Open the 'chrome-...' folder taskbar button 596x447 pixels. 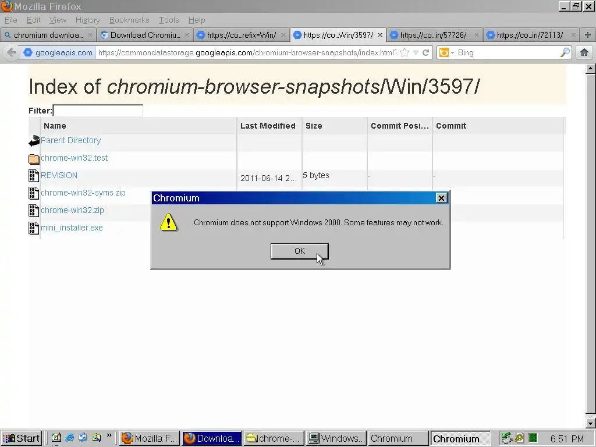pos(274,438)
